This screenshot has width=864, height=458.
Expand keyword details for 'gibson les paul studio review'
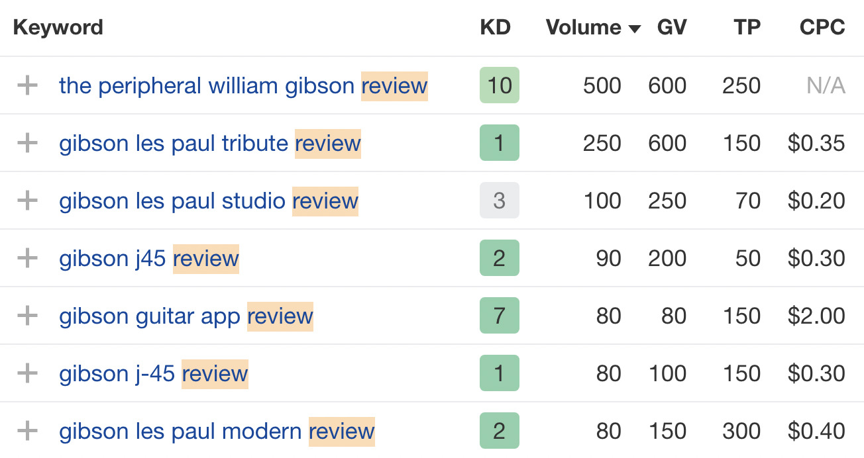(x=27, y=201)
